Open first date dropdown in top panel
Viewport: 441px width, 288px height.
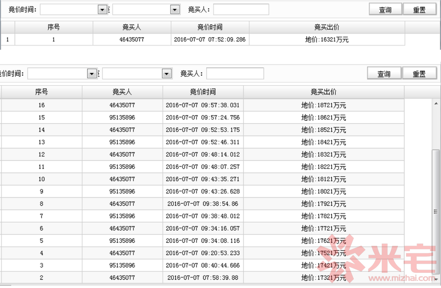click(x=102, y=10)
